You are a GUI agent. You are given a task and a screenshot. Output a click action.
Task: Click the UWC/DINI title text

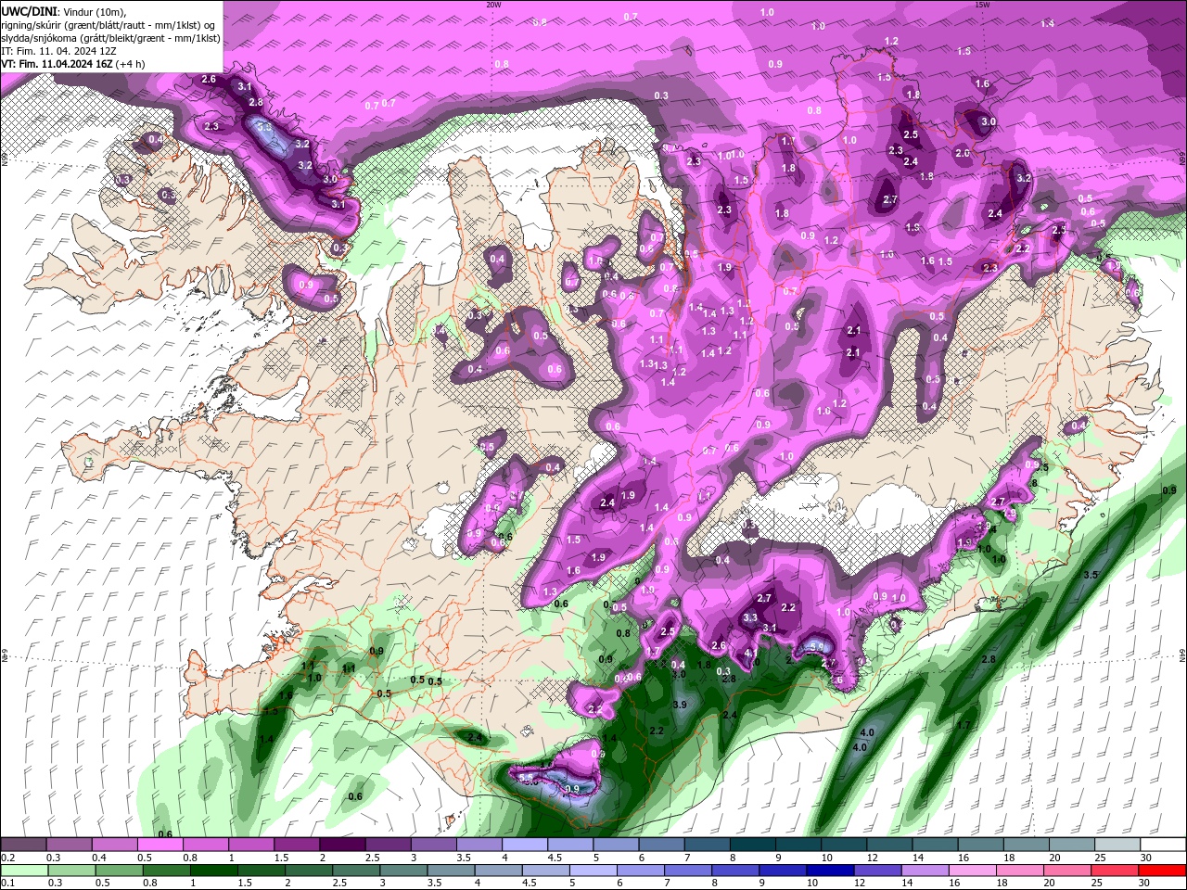point(28,11)
